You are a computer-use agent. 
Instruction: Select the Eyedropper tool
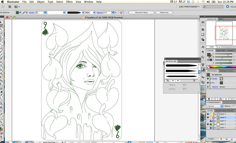point(1,95)
